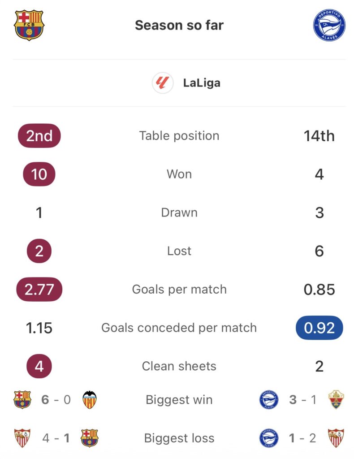This screenshot has height=459, width=354.
Task: Tap the Barcelona crest beside the 6 - 0 score
Action: [22, 399]
